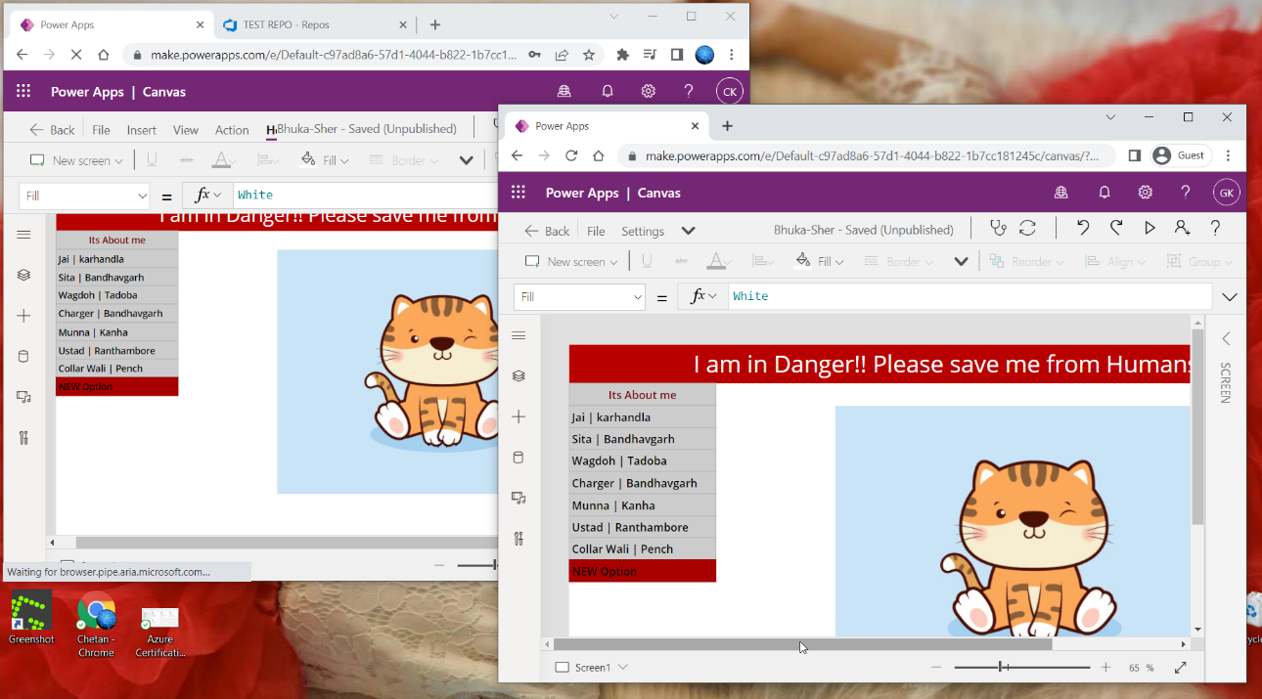Check the Screen1 checkbox in the status bar
The height and width of the screenshot is (699, 1262).
coord(562,667)
